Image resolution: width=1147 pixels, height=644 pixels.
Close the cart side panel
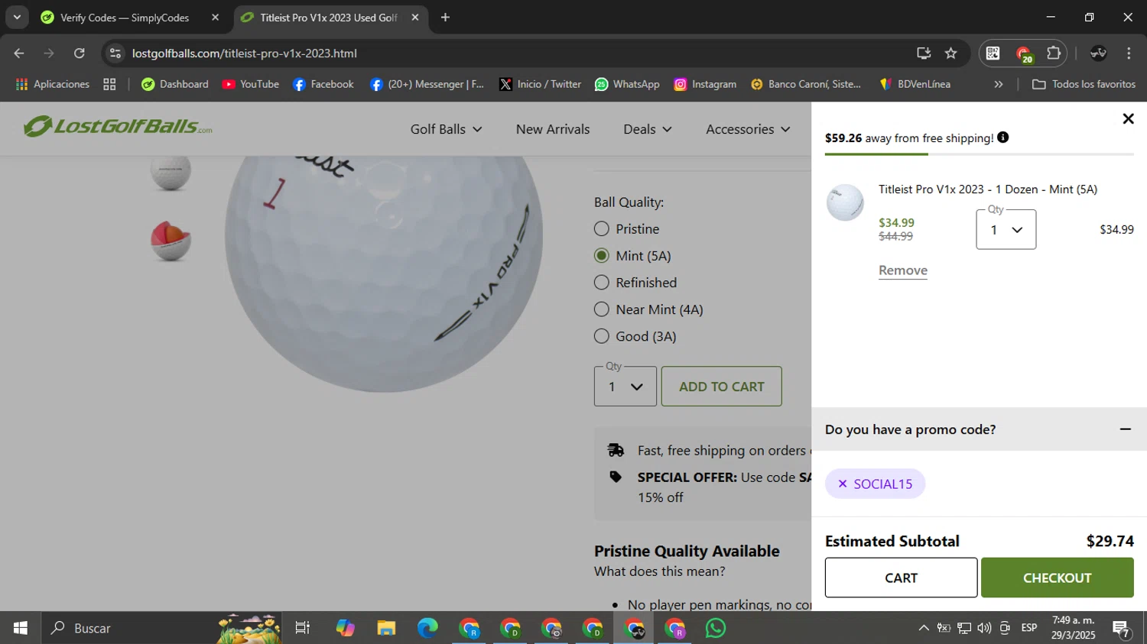(x=1128, y=118)
